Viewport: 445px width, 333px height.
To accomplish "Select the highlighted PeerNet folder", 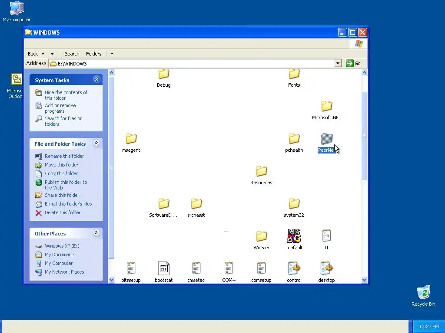I will tap(327, 143).
